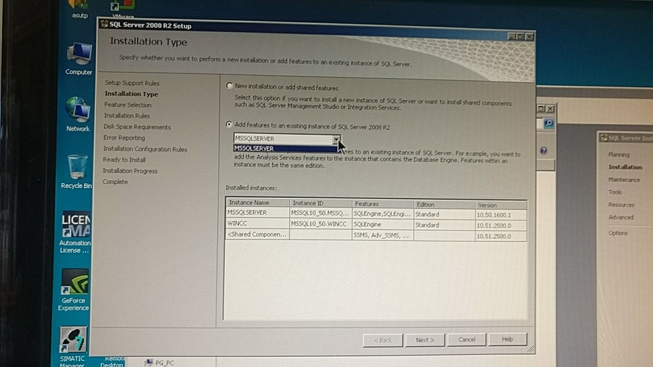Minimize the SQL Server Setup window
Viewport: 653px width, 367px height.
pyautogui.click(x=512, y=36)
